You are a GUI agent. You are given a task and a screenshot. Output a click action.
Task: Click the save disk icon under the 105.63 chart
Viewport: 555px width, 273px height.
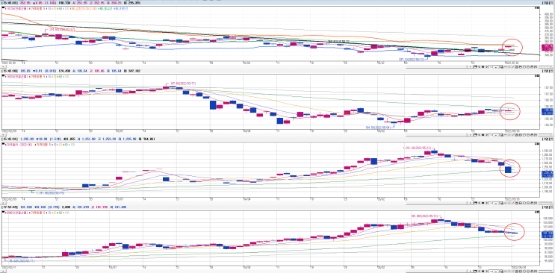[x=521, y=135]
